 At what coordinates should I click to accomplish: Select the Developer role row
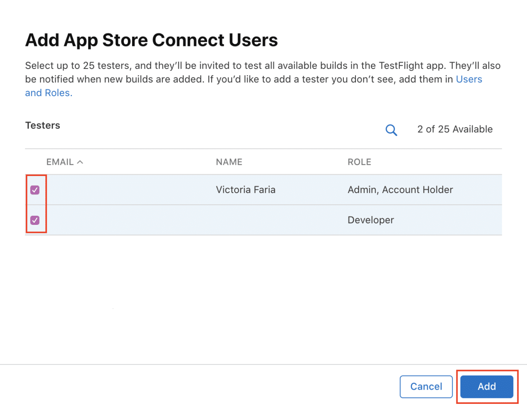click(x=263, y=220)
